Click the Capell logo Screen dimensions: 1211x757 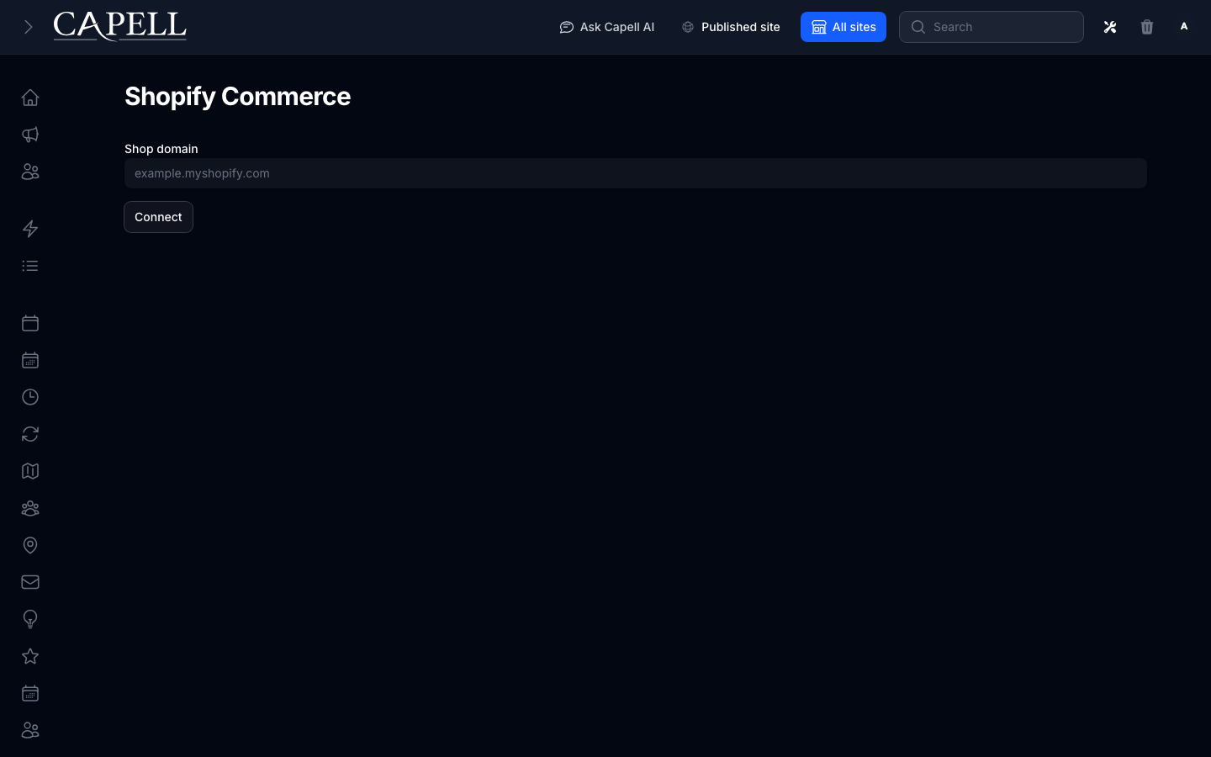click(x=120, y=27)
